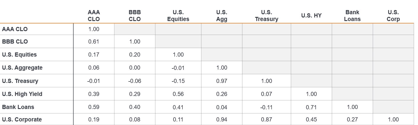The image size is (418, 125).
Task: Click the U.S. HY column header
Action: click(311, 16)
